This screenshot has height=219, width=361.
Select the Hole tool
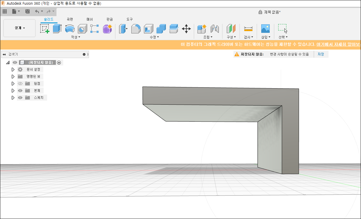pyautogui.click(x=82, y=29)
